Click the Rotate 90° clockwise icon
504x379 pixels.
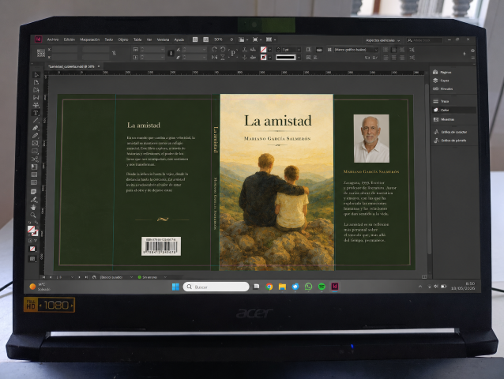coord(214,49)
